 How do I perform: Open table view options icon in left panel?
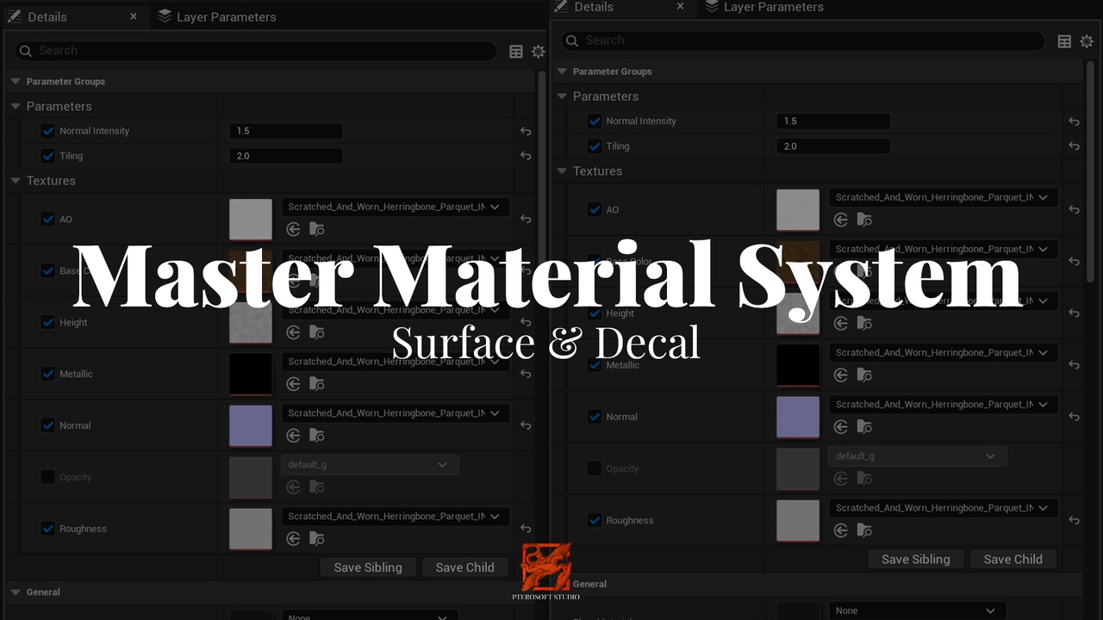[516, 52]
